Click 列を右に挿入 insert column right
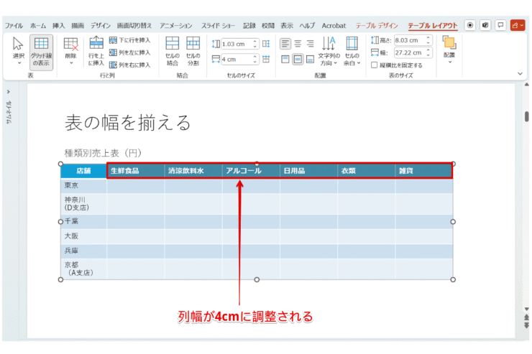The image size is (532, 354). pos(129,65)
